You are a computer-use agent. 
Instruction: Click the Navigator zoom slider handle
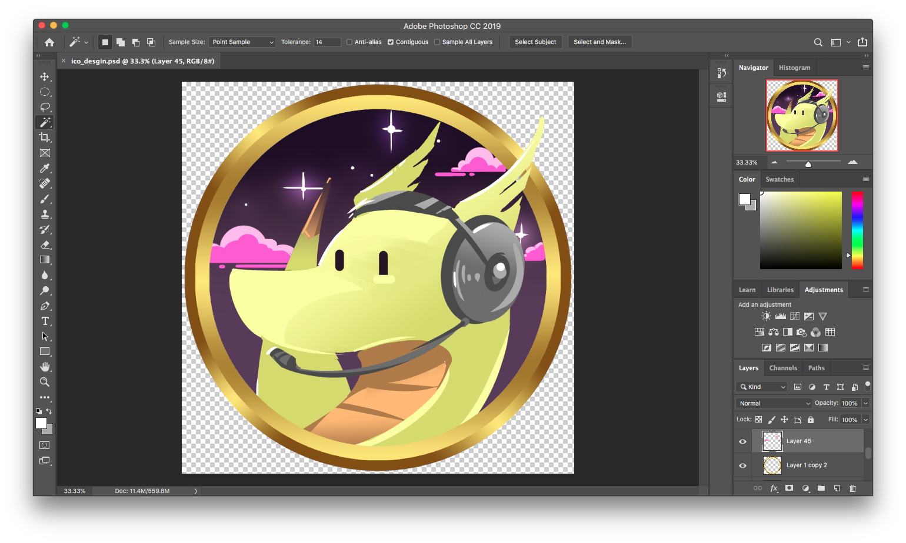click(808, 164)
